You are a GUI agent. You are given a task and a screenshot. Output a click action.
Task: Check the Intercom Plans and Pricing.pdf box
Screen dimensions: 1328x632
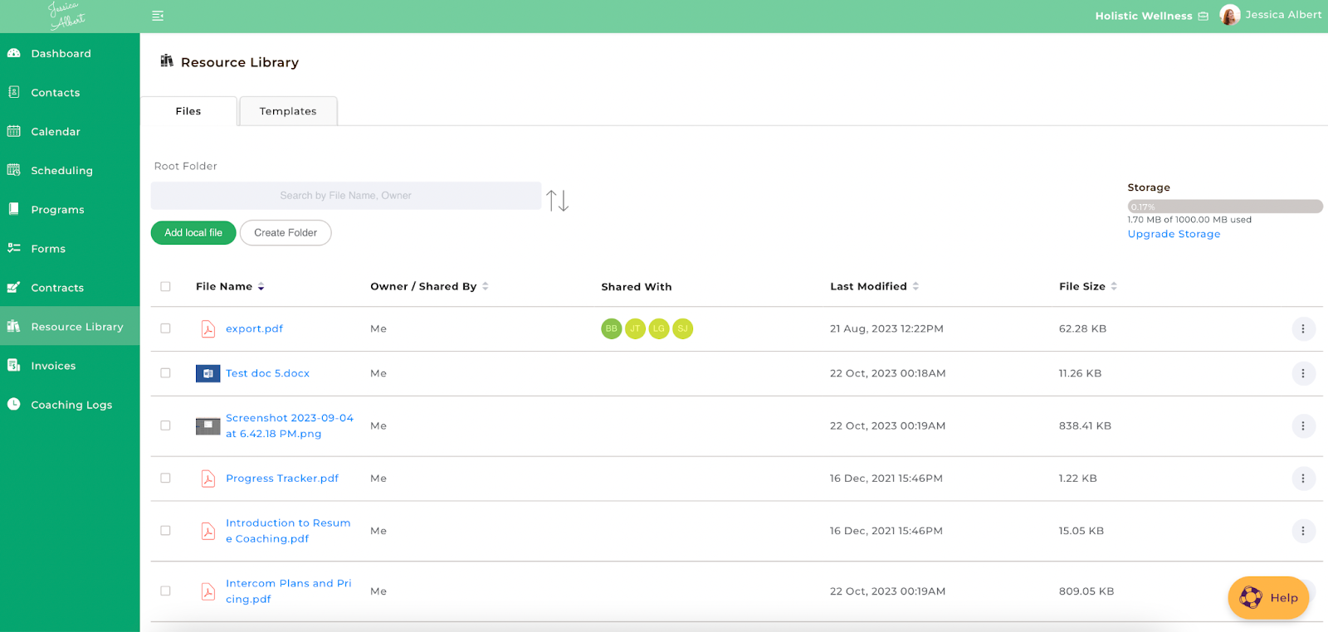[165, 591]
